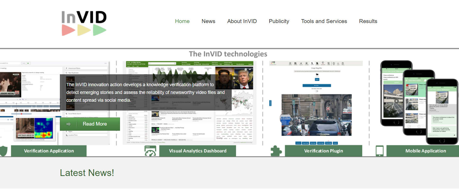Open the Tools and Services menu
This screenshot has width=459, height=191.
click(324, 21)
